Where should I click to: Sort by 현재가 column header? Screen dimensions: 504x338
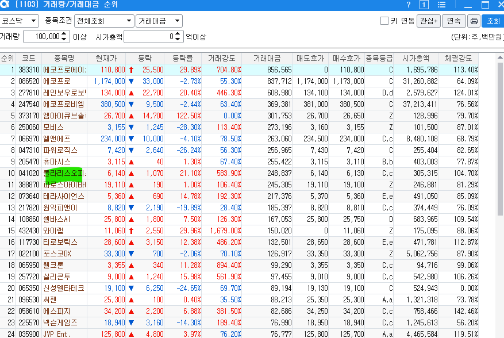point(106,58)
